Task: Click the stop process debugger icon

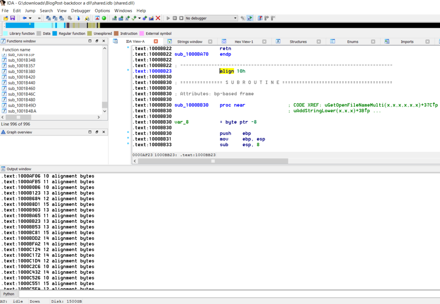Action: click(180, 18)
